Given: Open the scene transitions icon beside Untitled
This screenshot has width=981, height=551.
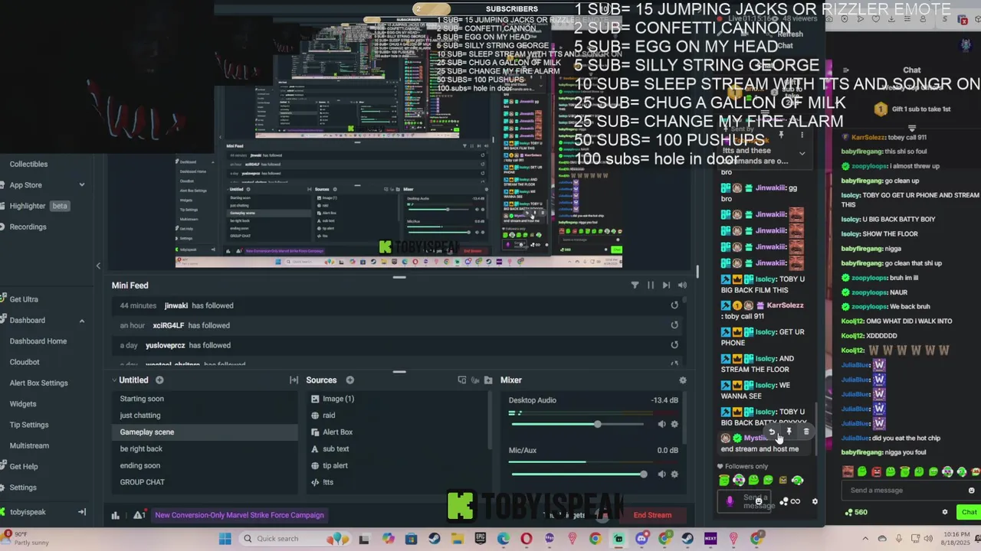Looking at the screenshot, I should (x=294, y=380).
